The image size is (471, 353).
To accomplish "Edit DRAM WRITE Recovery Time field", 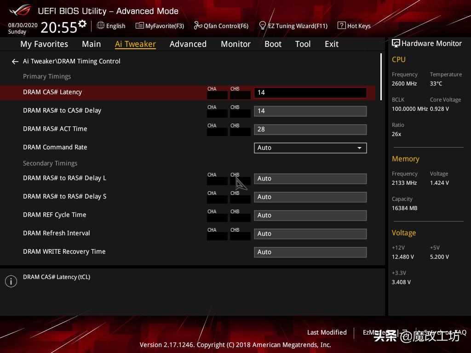I will [310, 252].
